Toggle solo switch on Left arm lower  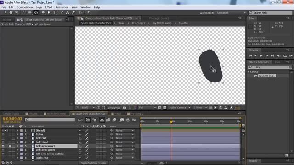(10, 146)
